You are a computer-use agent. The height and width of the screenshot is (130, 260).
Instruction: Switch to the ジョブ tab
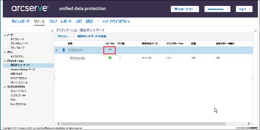tap(53, 21)
